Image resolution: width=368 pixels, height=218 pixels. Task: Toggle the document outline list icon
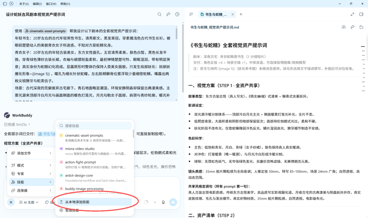[x=191, y=14]
